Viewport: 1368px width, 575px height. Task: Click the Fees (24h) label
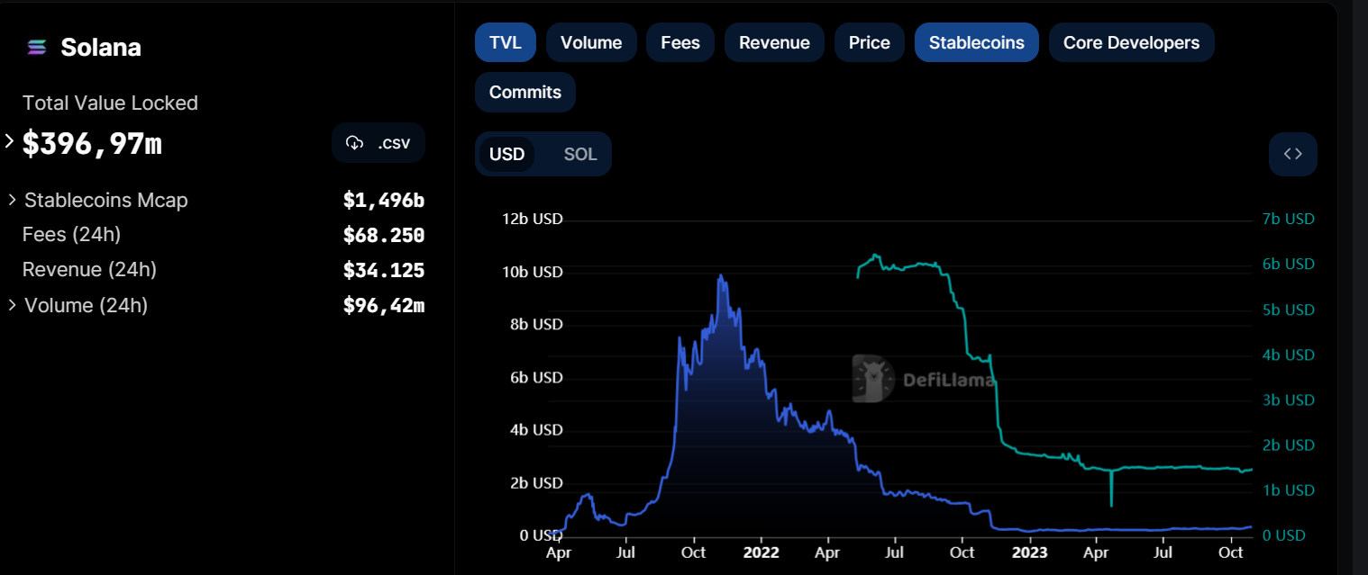coord(71,234)
